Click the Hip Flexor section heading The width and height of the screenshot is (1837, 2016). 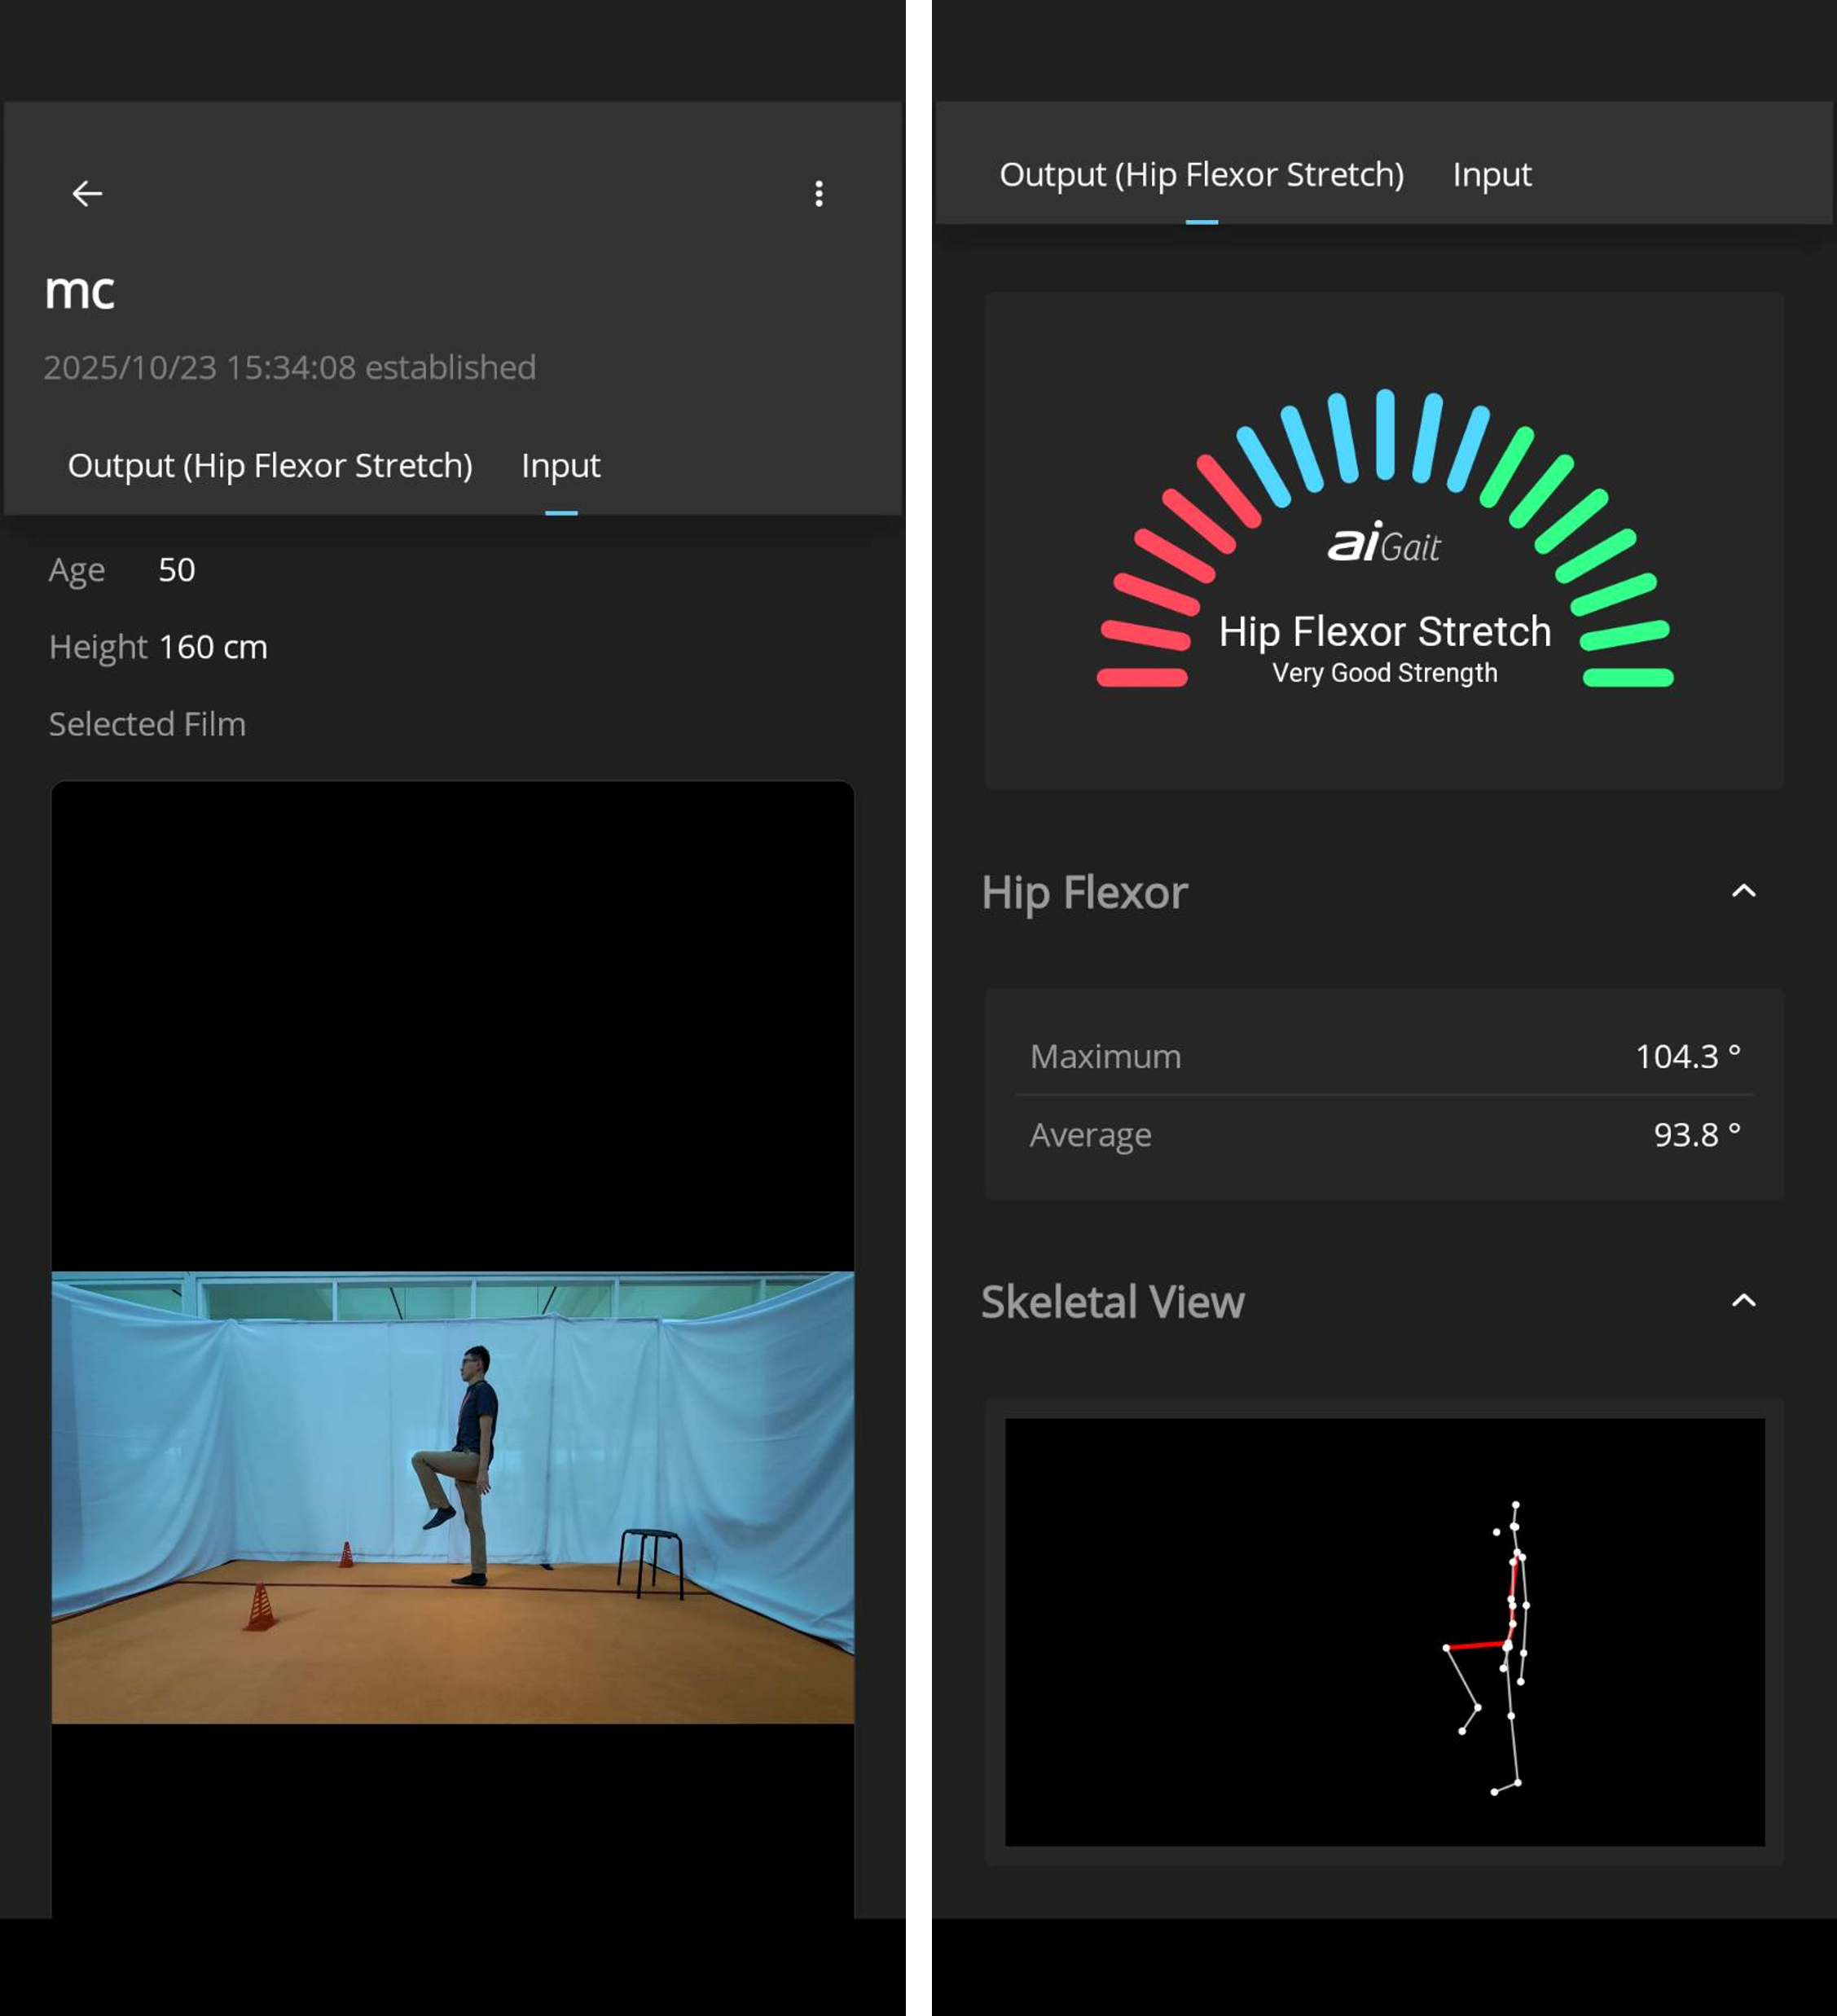pyautogui.click(x=1084, y=892)
